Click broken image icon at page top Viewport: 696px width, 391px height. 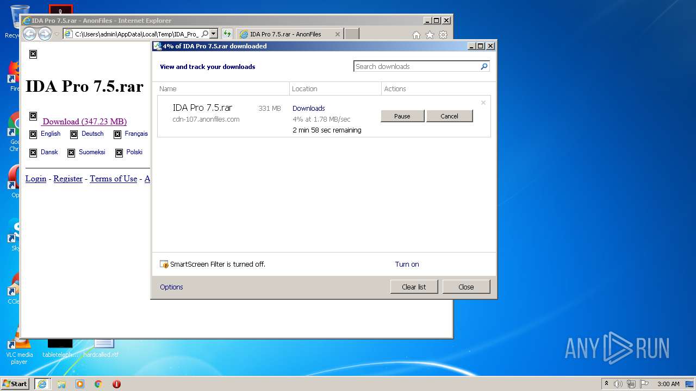(x=33, y=54)
